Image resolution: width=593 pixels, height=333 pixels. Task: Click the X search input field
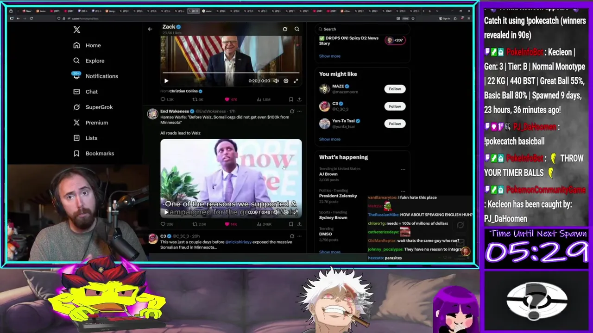click(362, 29)
